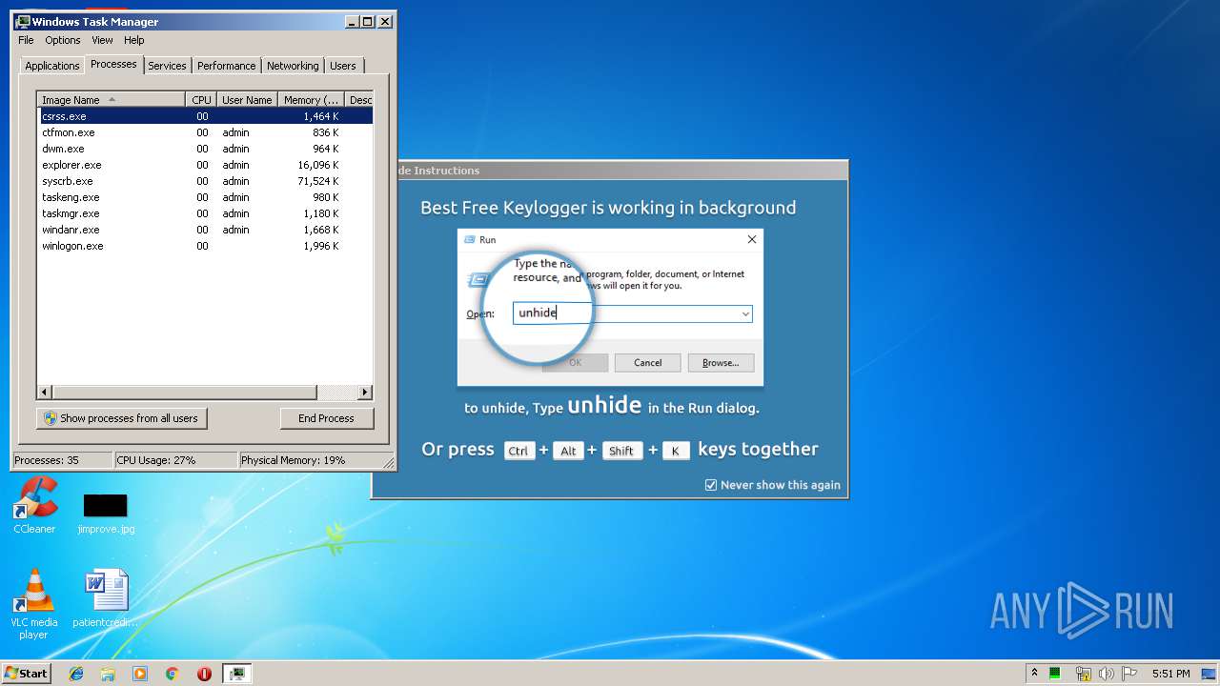
Task: Open volume speaker tray icon
Action: (x=1107, y=674)
